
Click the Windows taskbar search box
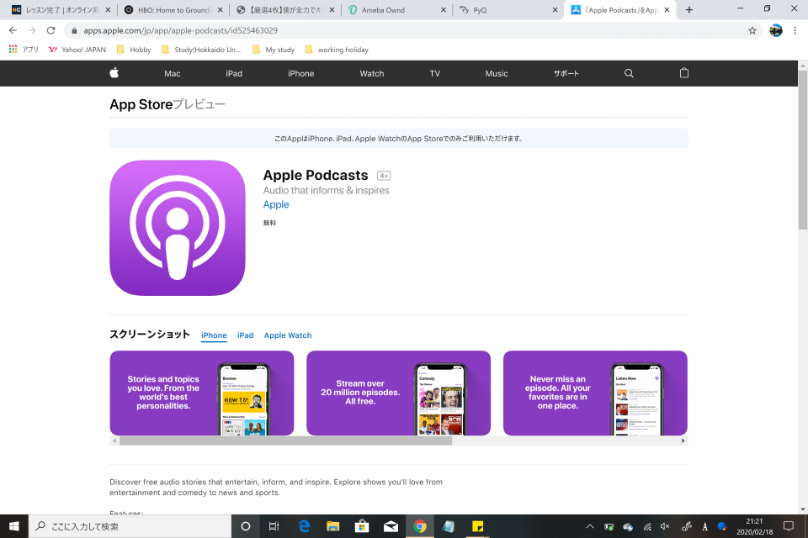click(x=130, y=526)
